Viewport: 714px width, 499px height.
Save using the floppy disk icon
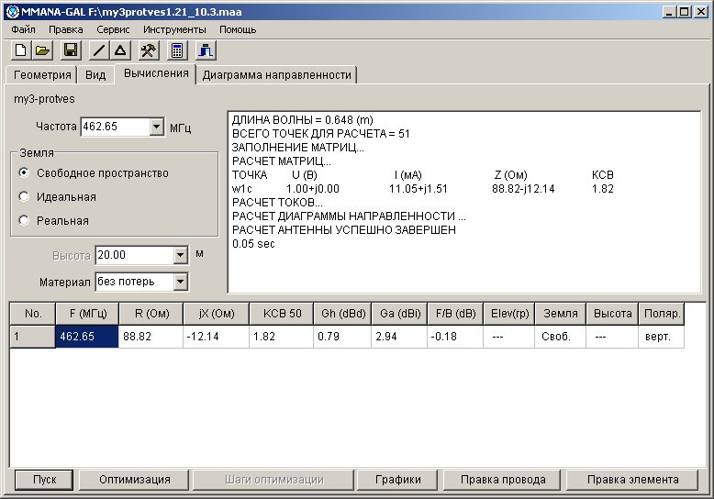[71, 51]
